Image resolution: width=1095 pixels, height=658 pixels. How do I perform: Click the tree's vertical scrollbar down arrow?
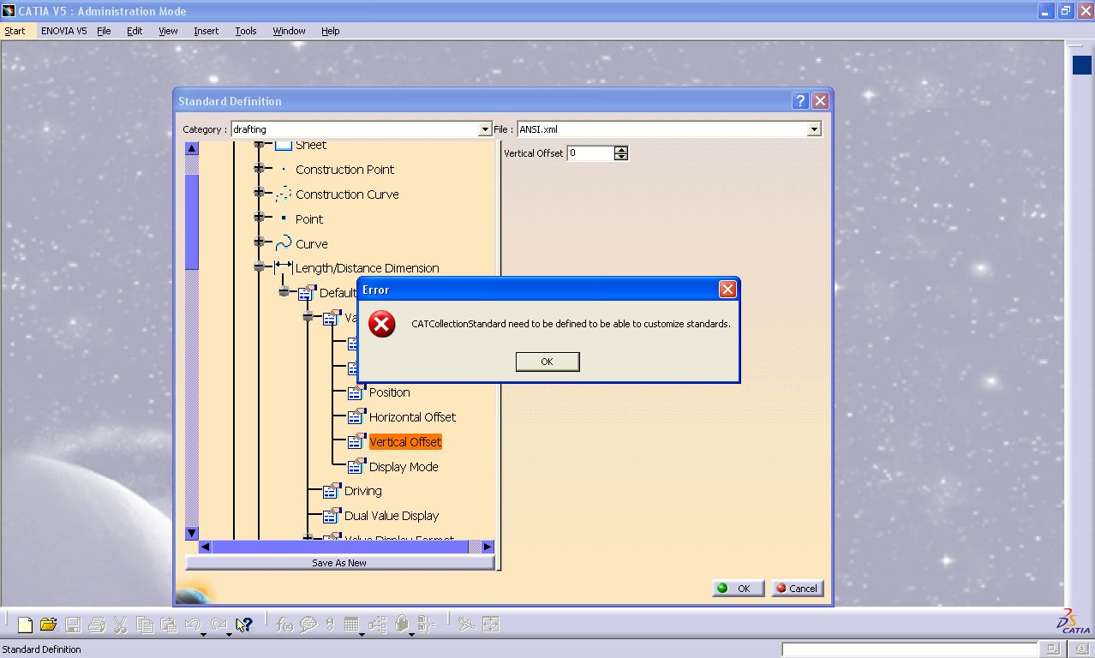192,533
